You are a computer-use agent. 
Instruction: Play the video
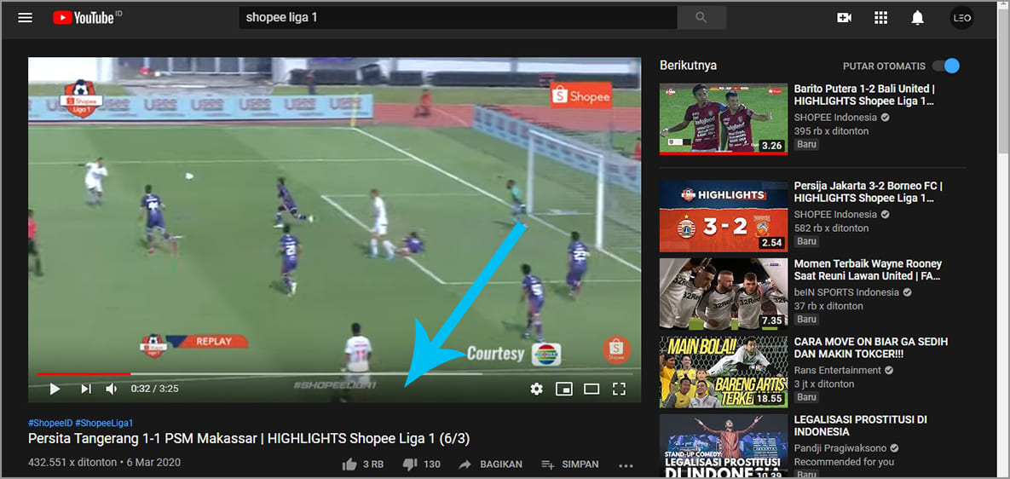[x=55, y=389]
